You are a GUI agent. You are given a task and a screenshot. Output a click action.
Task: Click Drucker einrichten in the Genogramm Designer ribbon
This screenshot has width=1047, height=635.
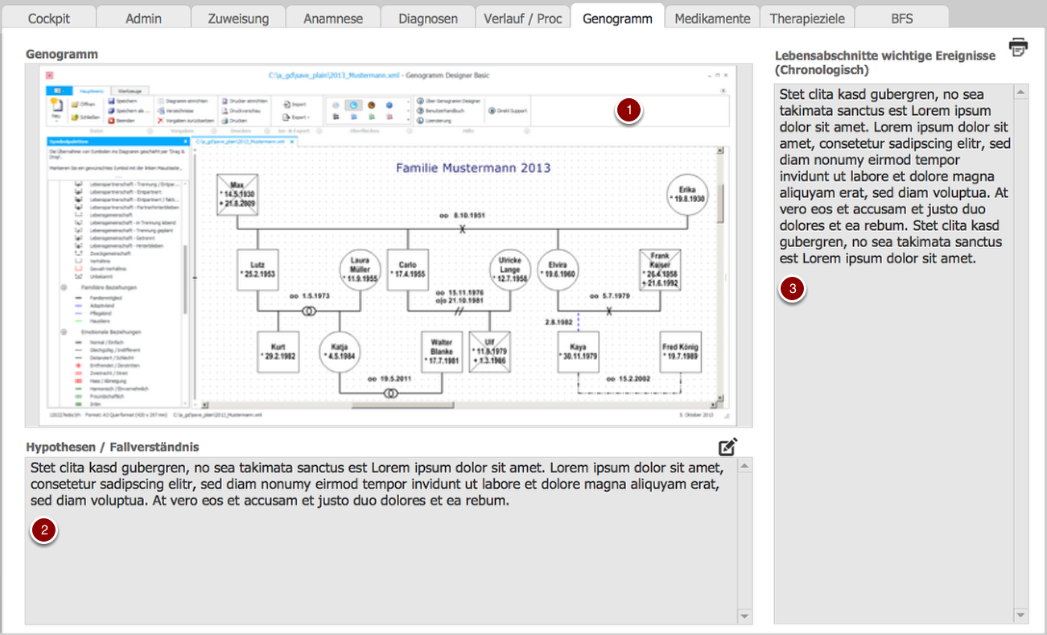pos(245,101)
